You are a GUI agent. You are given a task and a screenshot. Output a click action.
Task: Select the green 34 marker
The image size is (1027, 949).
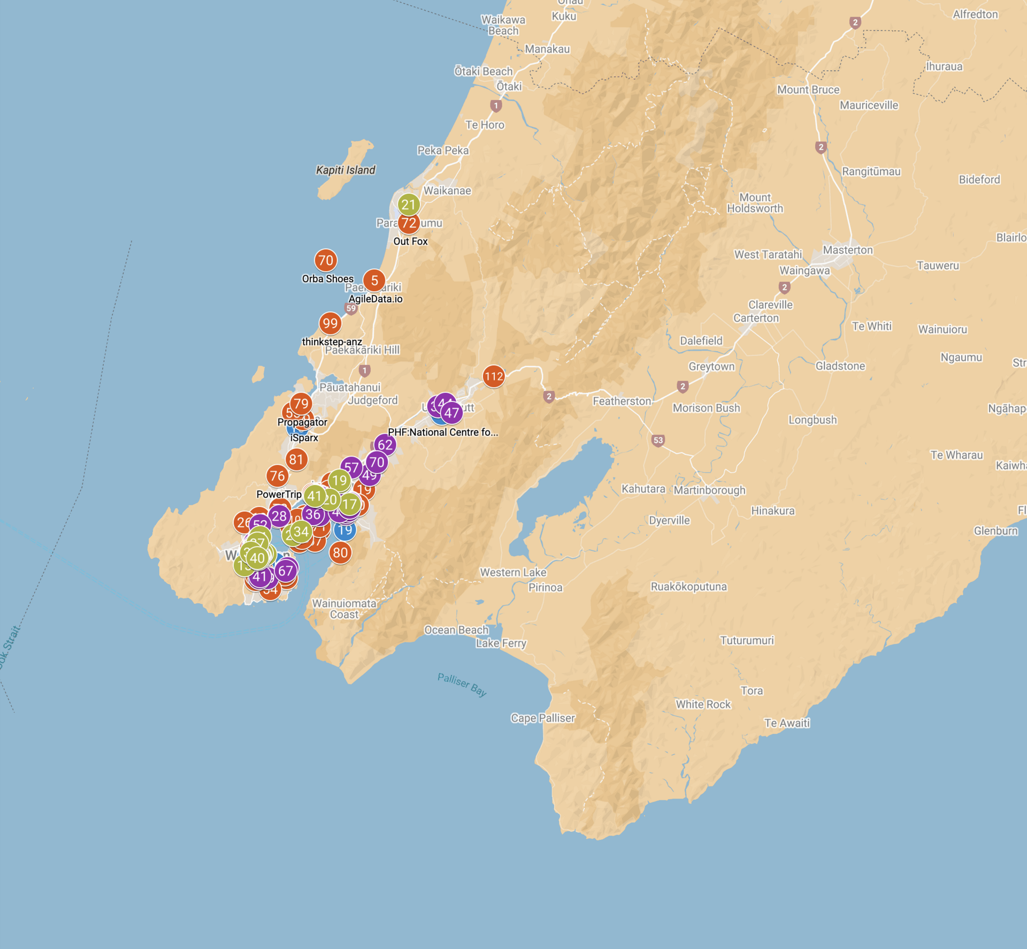(301, 532)
